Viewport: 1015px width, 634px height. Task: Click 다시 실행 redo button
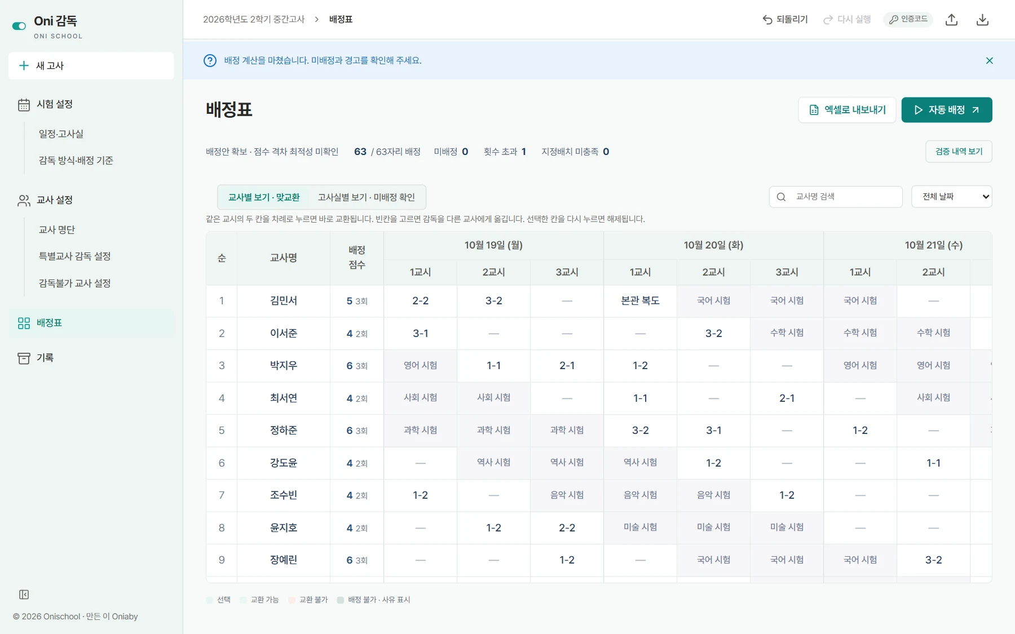847,20
